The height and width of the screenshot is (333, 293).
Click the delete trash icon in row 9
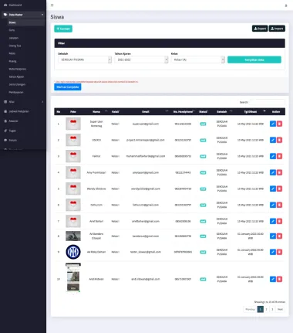[x=279, y=252]
